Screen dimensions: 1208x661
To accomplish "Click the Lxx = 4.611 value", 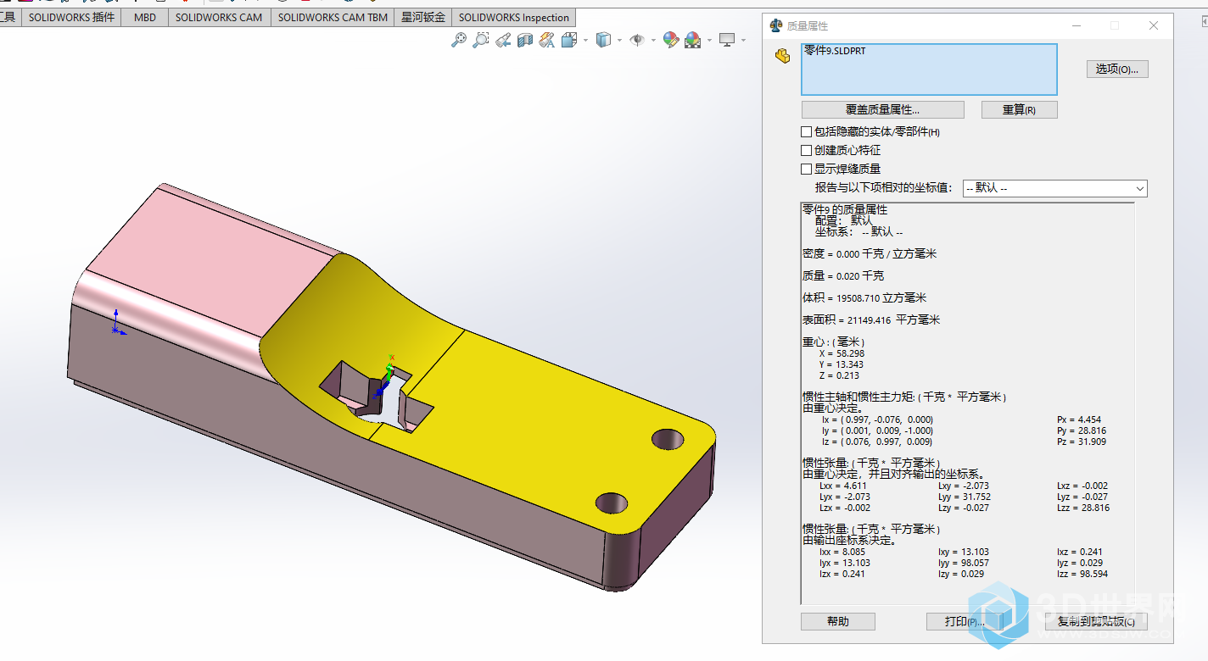I will pyautogui.click(x=843, y=486).
